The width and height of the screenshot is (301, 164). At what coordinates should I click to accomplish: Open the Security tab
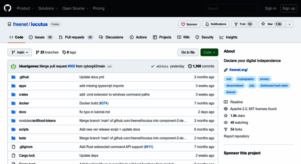(x=205, y=37)
